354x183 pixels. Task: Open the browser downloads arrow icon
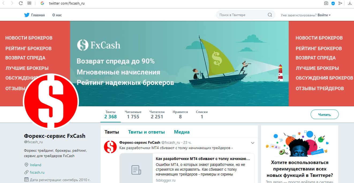(x=350, y=3)
